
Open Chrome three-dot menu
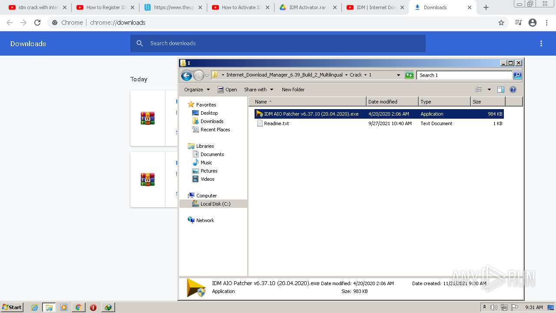[547, 23]
